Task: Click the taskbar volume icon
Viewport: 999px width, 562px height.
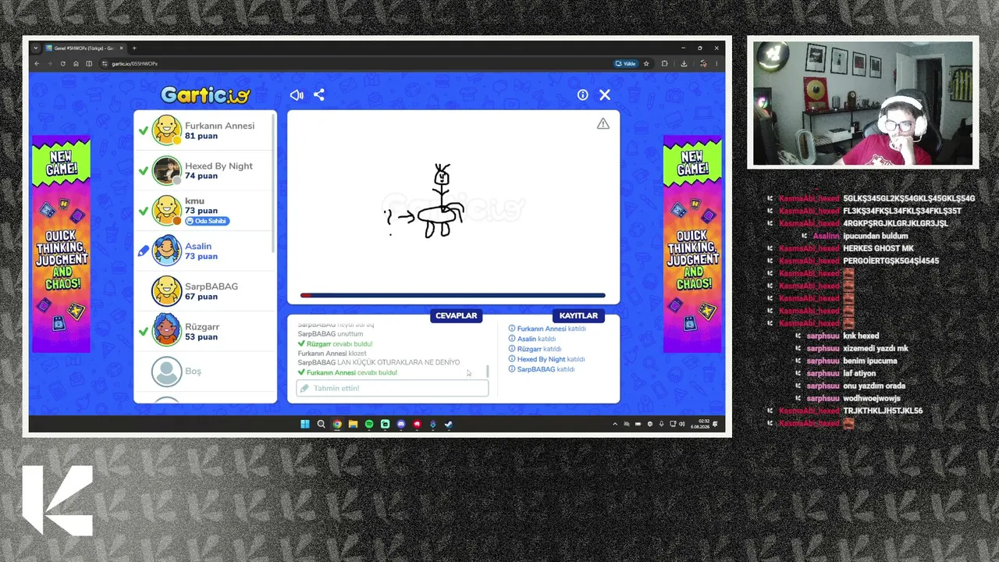Action: [681, 424]
